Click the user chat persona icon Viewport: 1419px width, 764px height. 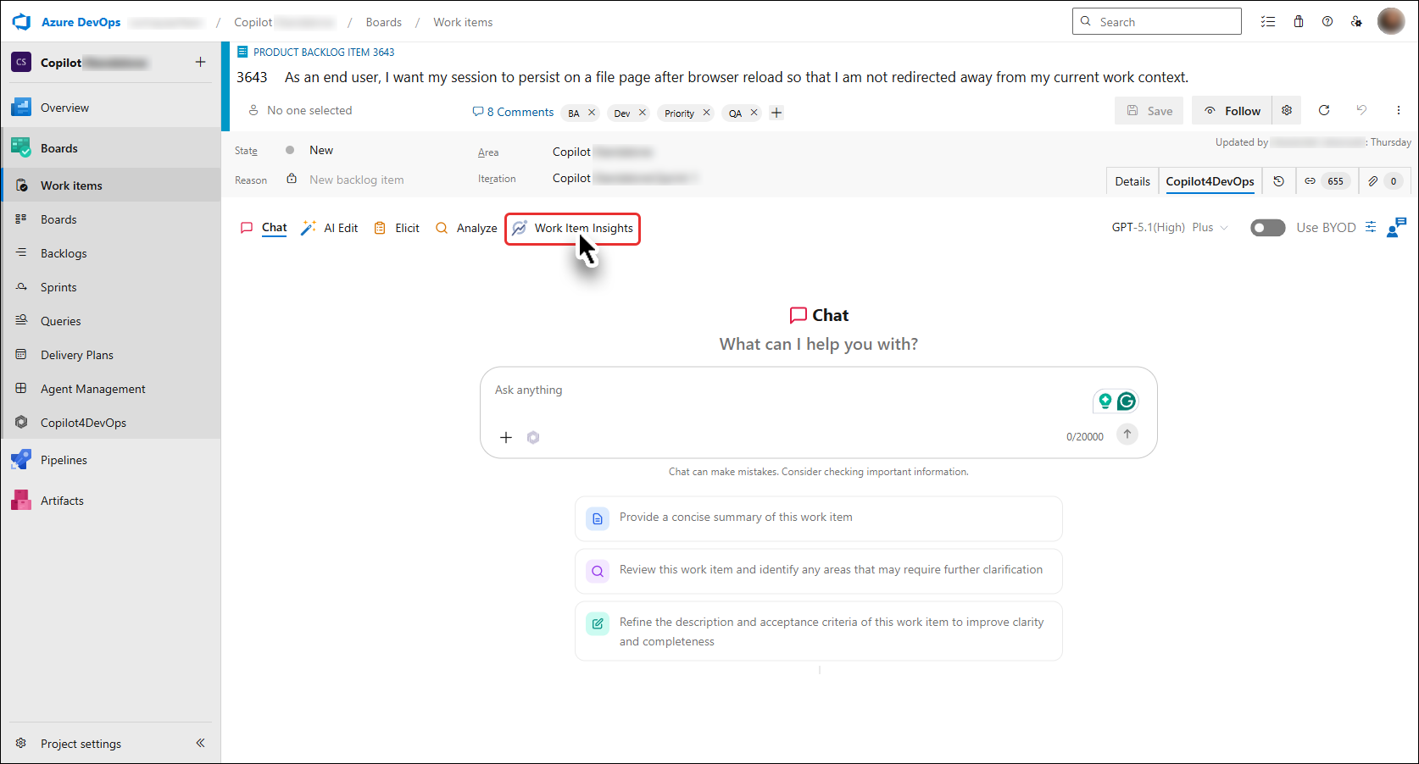coord(1396,227)
